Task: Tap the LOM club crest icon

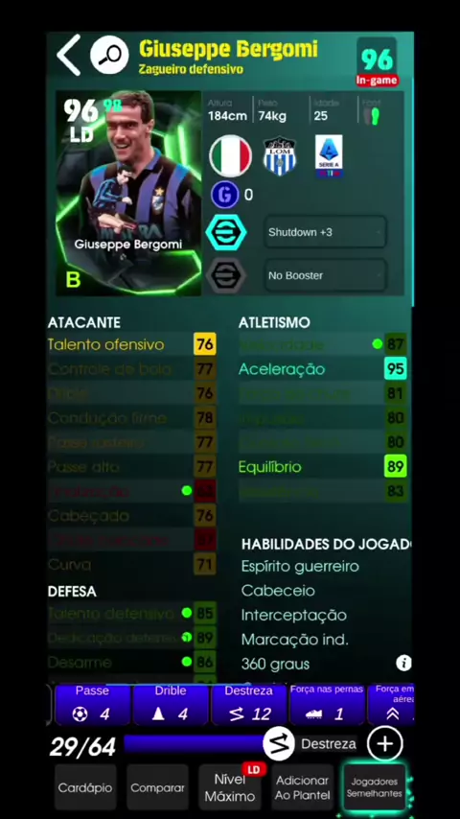Action: (x=280, y=155)
